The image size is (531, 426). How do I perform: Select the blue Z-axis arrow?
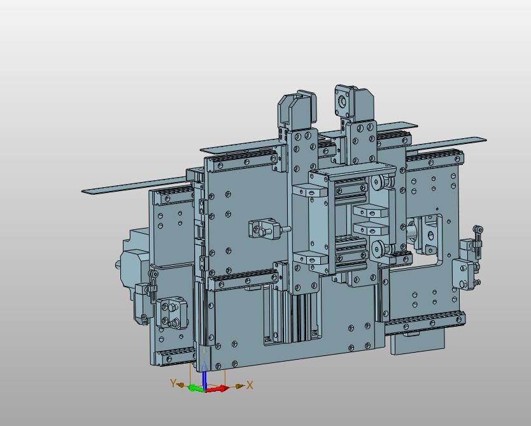(x=204, y=376)
